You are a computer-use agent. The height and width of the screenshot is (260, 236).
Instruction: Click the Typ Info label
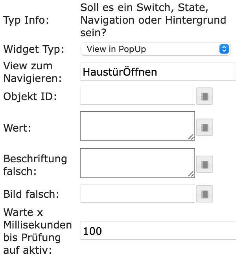click(26, 20)
